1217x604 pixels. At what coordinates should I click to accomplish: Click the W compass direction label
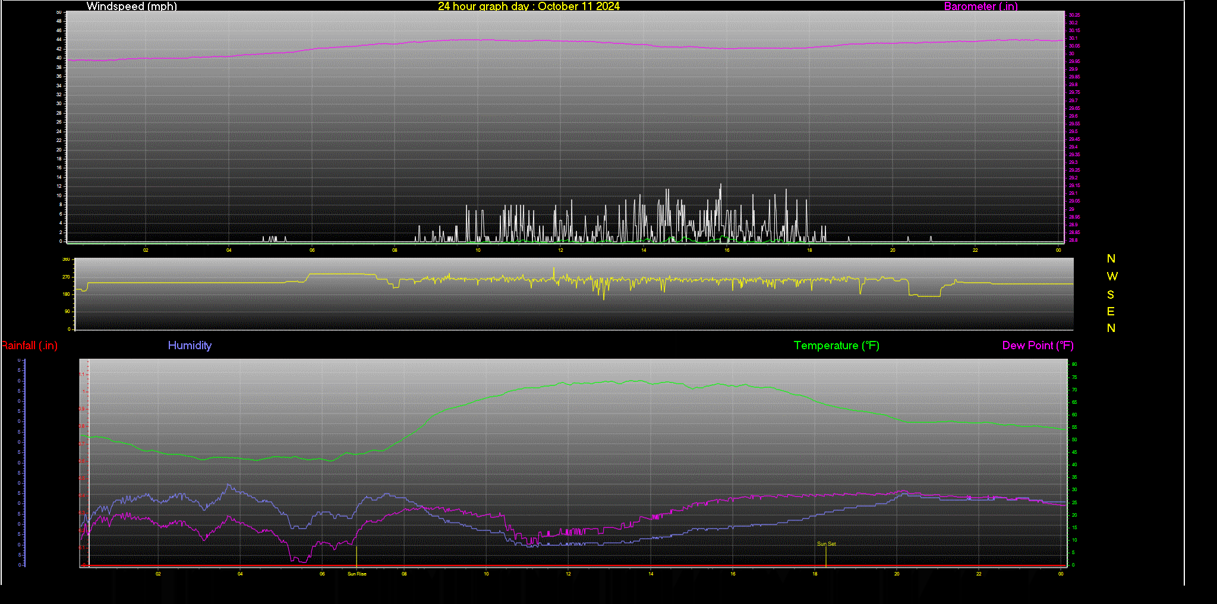(x=1112, y=276)
